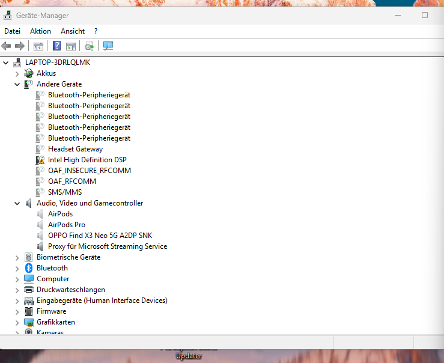Click the Biometrische Geräte fingerprint icon
444x363 pixels.
29,257
